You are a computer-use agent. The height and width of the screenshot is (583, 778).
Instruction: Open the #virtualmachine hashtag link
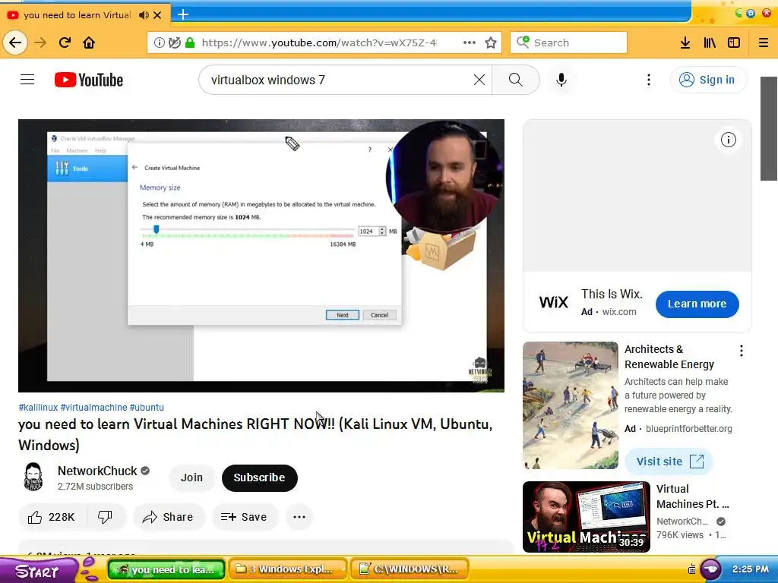tap(93, 407)
